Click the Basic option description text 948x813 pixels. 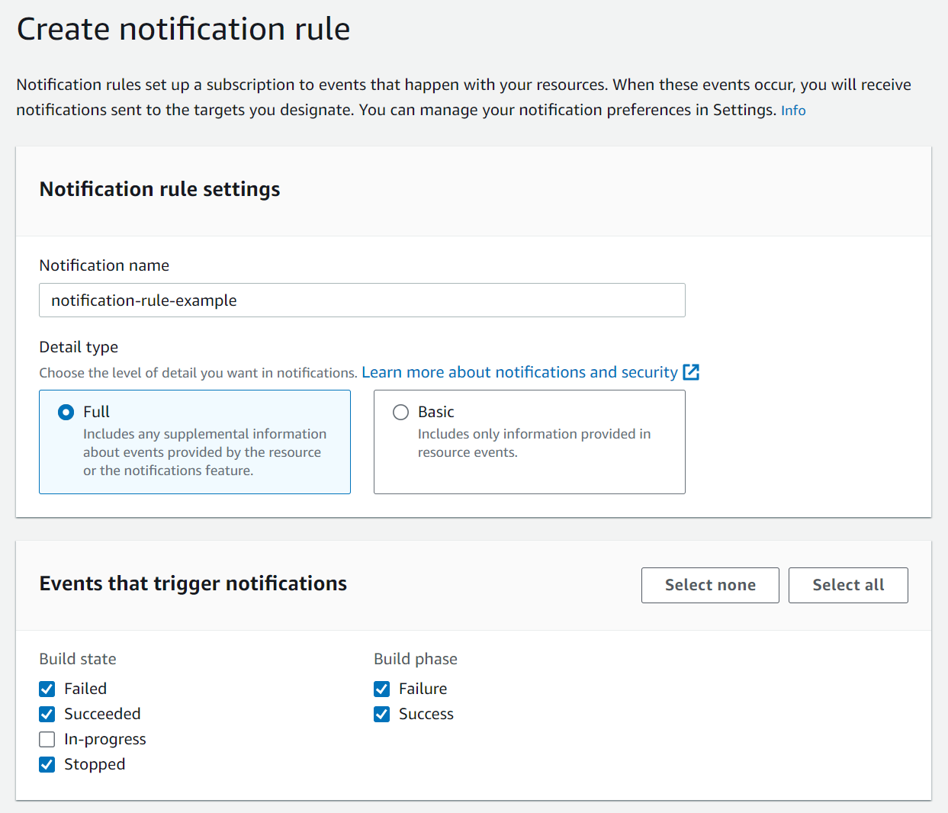point(534,443)
